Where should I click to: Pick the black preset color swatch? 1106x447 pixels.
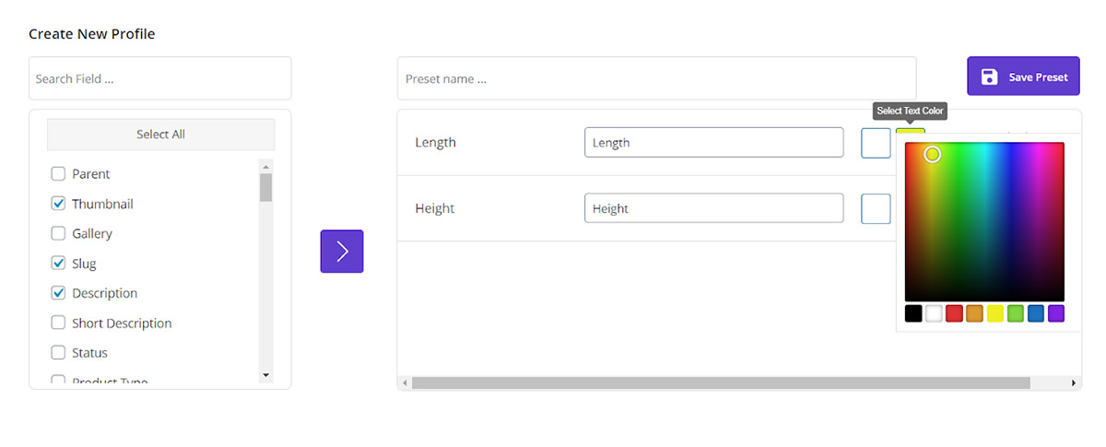coord(913,313)
